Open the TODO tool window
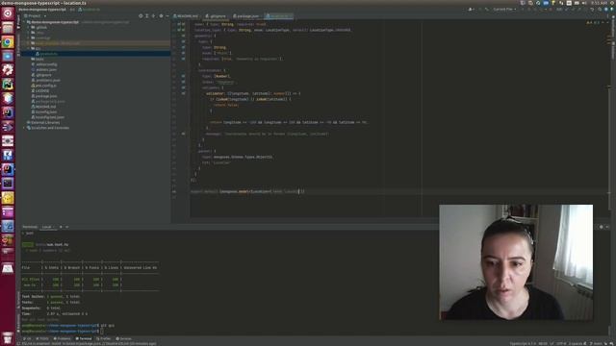 pos(42,338)
